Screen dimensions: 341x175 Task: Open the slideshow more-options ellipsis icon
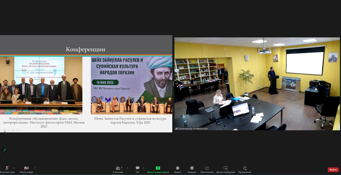point(22,130)
